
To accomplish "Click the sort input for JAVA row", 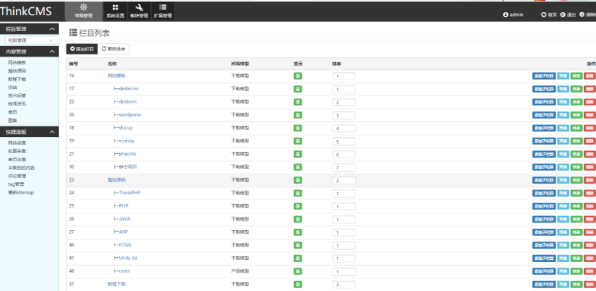I will pos(344,219).
